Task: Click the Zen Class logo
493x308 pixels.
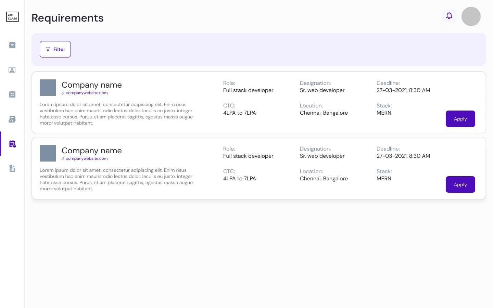Action: (x=12, y=17)
